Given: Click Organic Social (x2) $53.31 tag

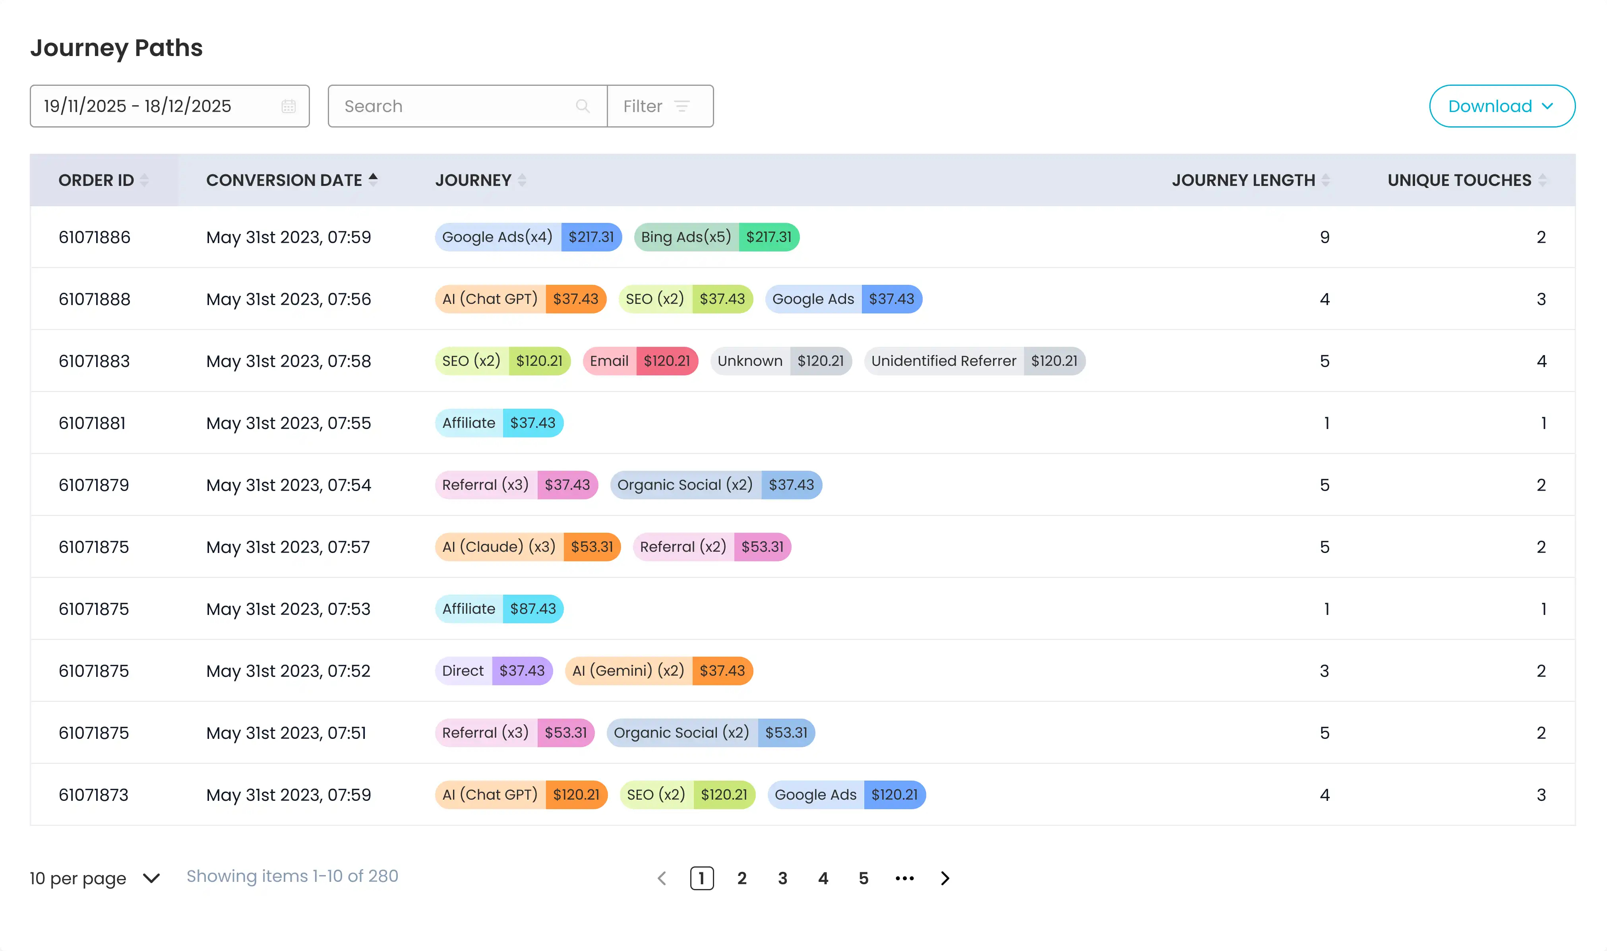Looking at the screenshot, I should pos(711,733).
